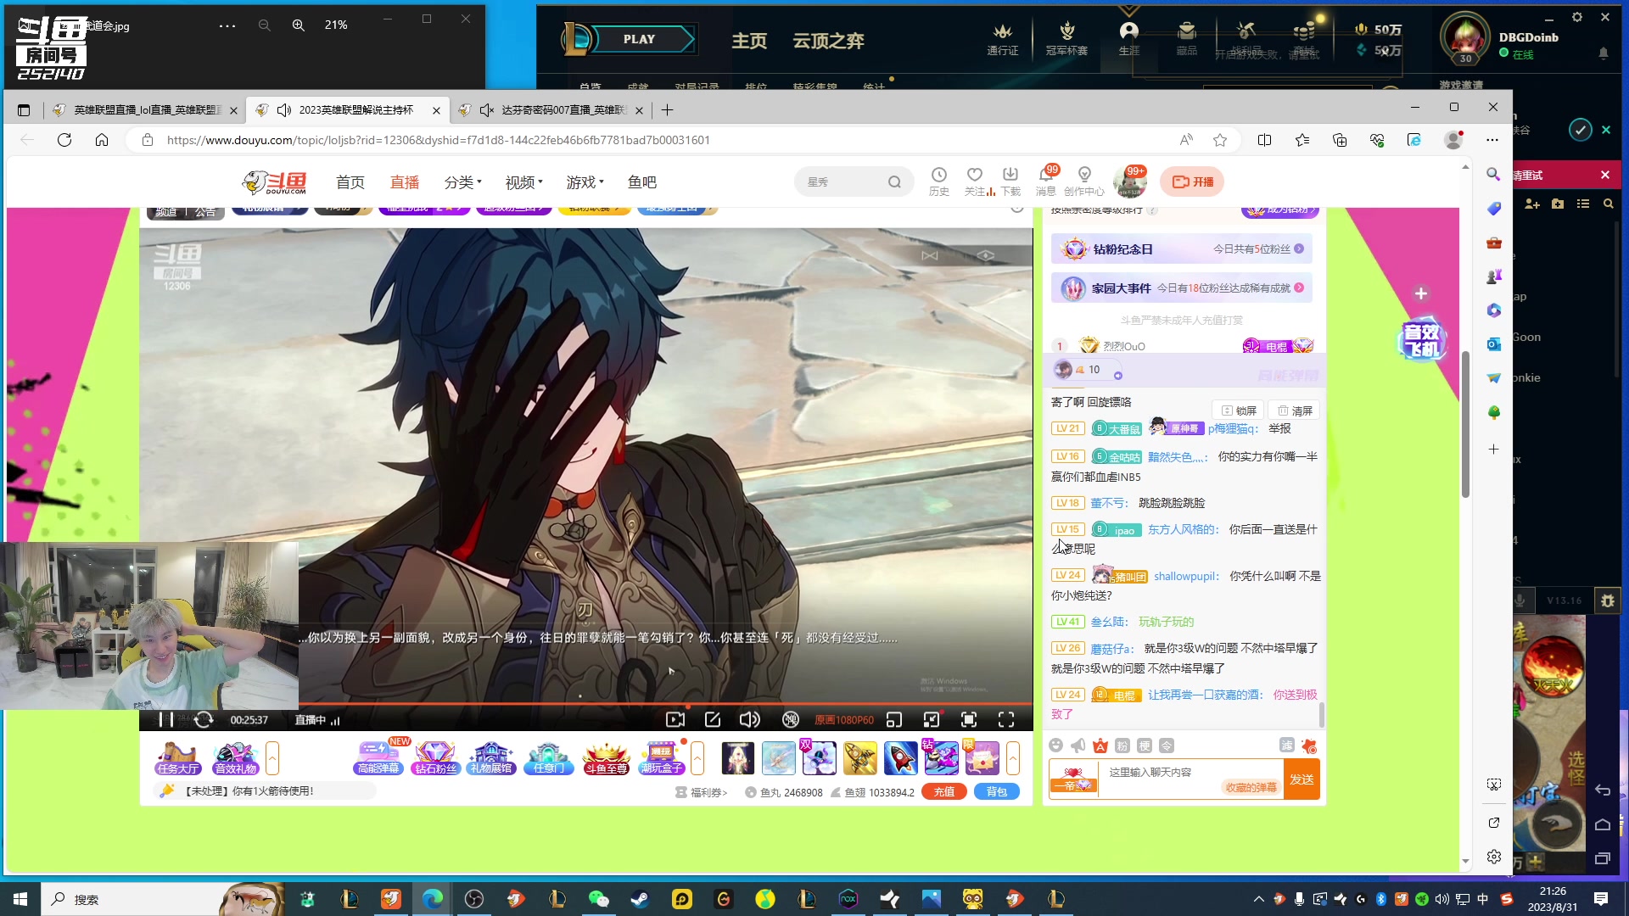Expand the 分类 category dropdown
1629x916 pixels.
(462, 182)
